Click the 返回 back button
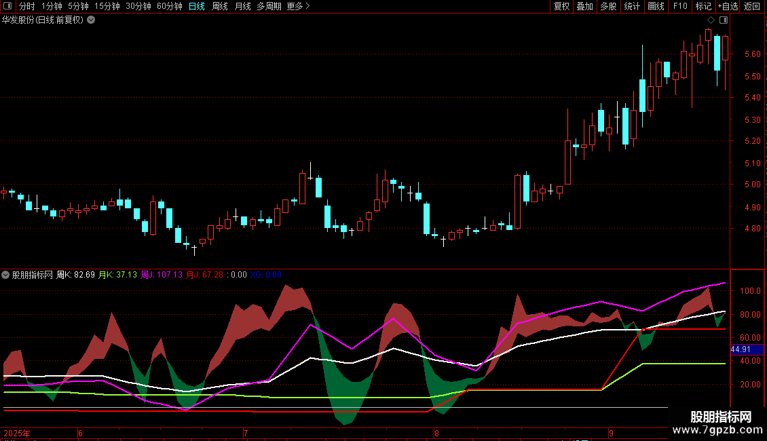Image resolution: width=767 pixels, height=441 pixels. point(752,7)
